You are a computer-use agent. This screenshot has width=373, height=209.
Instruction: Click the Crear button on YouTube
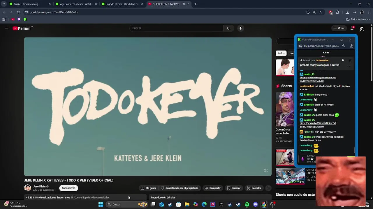pyautogui.click(x=339, y=28)
